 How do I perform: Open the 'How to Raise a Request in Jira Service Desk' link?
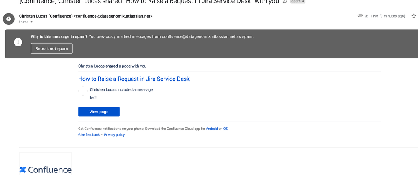coord(134,79)
